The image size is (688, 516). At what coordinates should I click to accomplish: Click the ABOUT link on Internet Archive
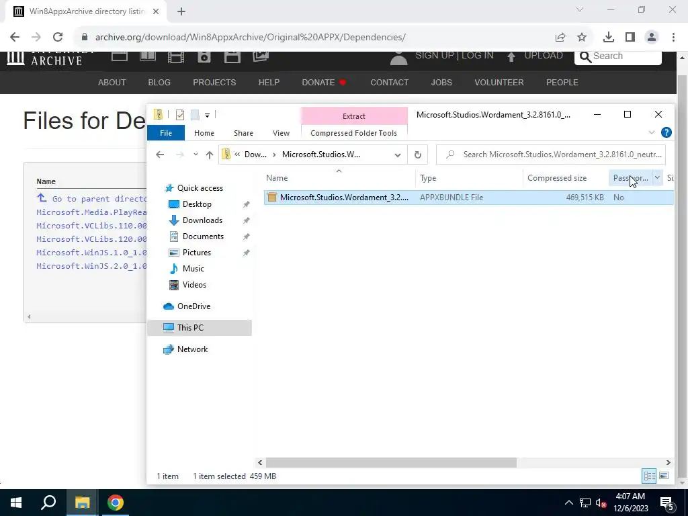click(x=112, y=83)
